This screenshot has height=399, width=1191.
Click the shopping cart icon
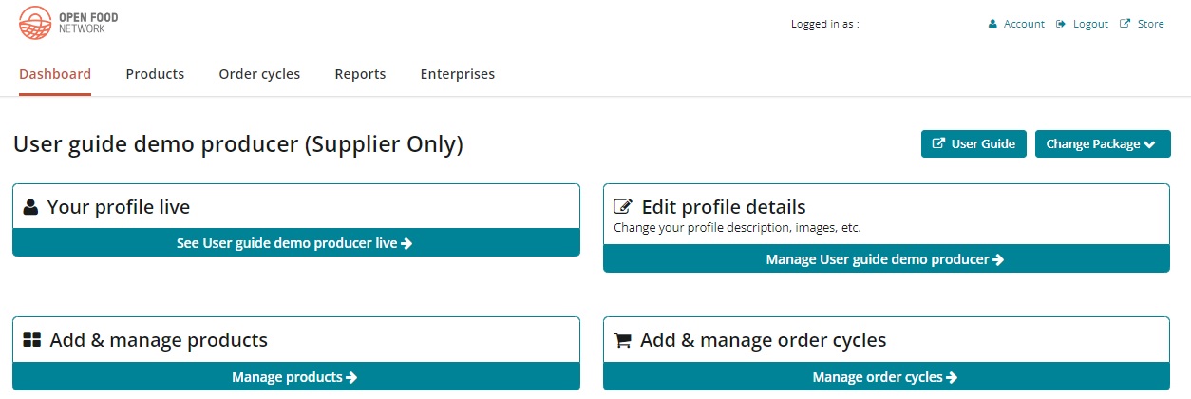click(623, 340)
